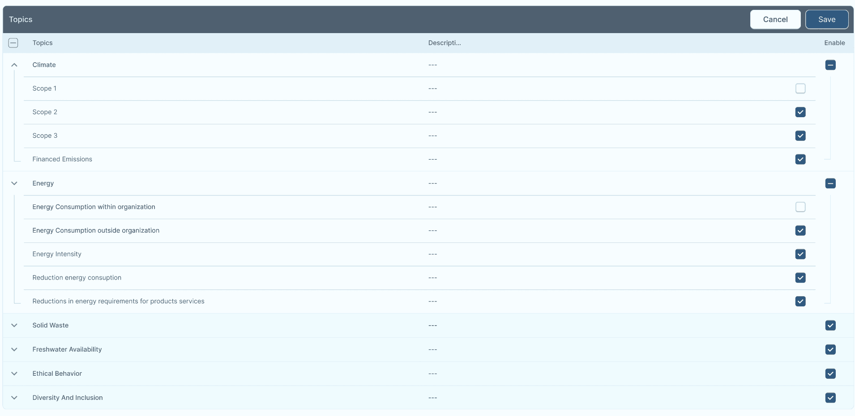855x416 pixels.
Task: Uncheck the Scope 2 checkbox
Action: click(800, 112)
